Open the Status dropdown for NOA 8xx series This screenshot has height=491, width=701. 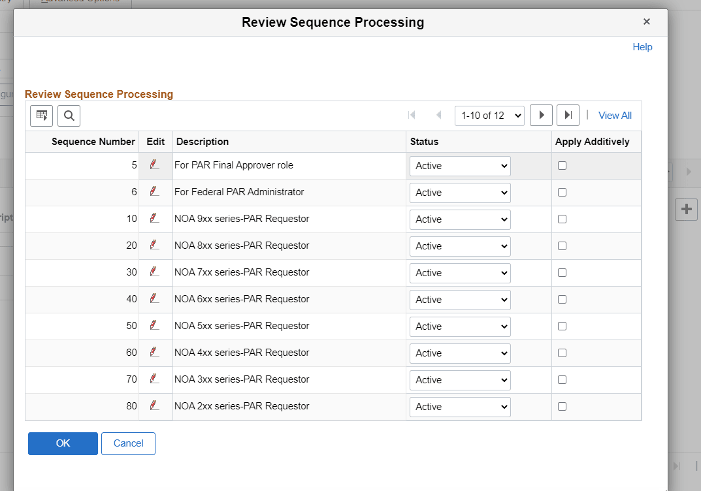pyautogui.click(x=459, y=246)
